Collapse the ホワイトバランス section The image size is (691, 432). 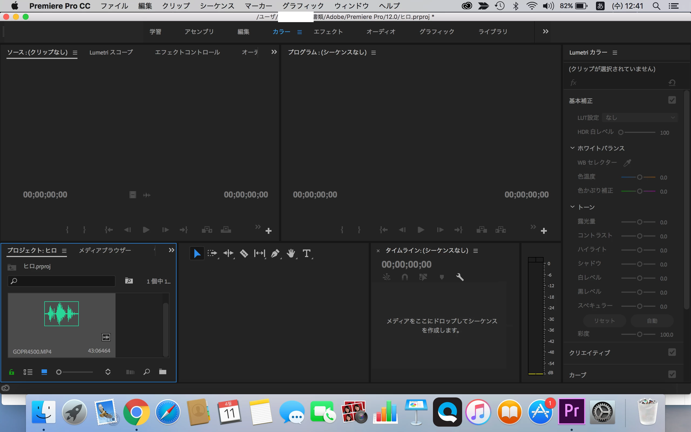coord(572,148)
